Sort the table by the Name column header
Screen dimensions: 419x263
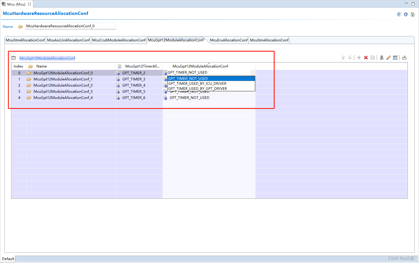tap(71, 66)
